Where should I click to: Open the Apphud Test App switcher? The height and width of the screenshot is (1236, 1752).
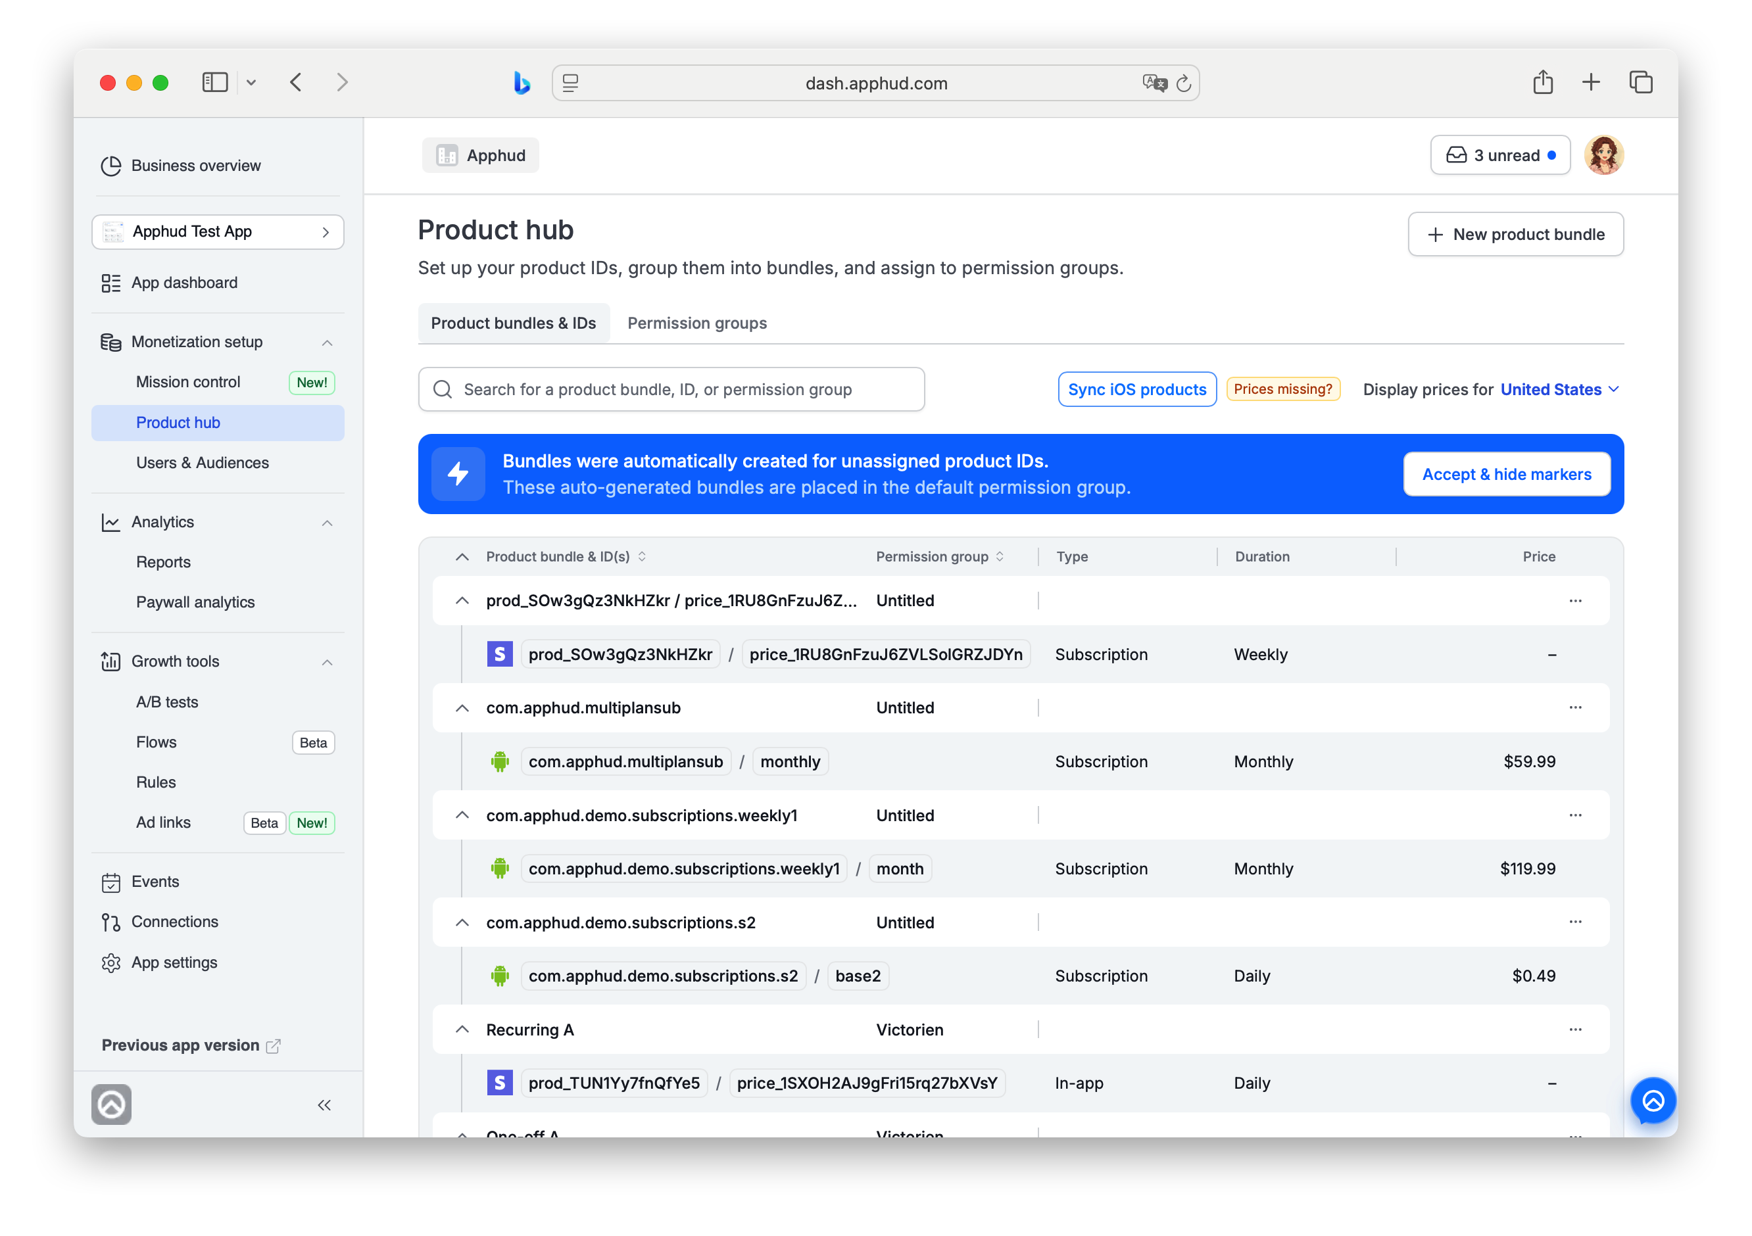(x=218, y=232)
